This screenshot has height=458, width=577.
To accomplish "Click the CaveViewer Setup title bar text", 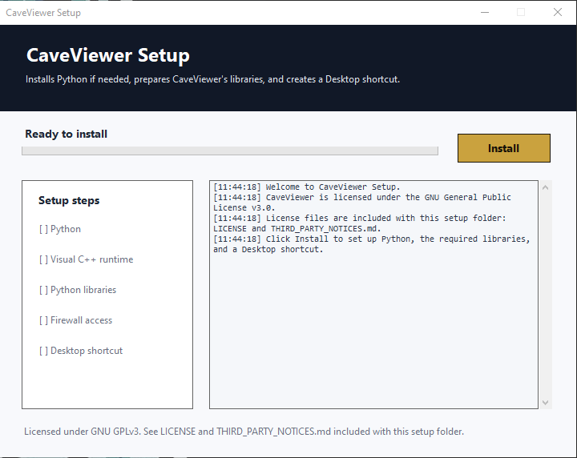I will tap(43, 13).
